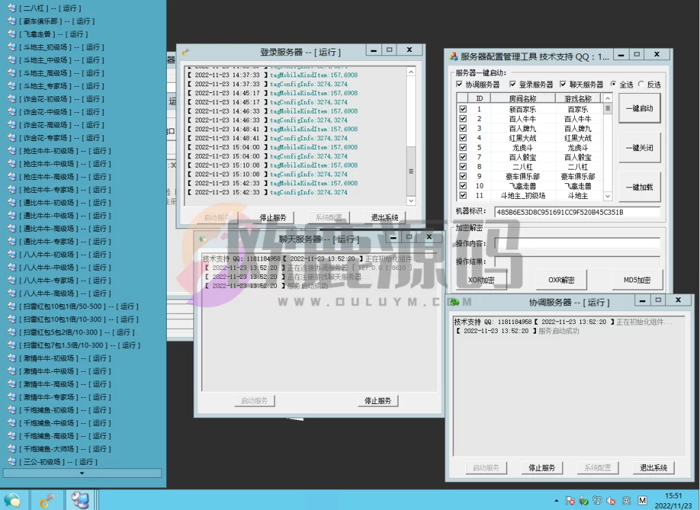Expand hidden tray icons arrow
This screenshot has width=700, height=510.
coord(556,500)
